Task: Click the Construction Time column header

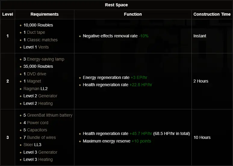Action: [212, 14]
